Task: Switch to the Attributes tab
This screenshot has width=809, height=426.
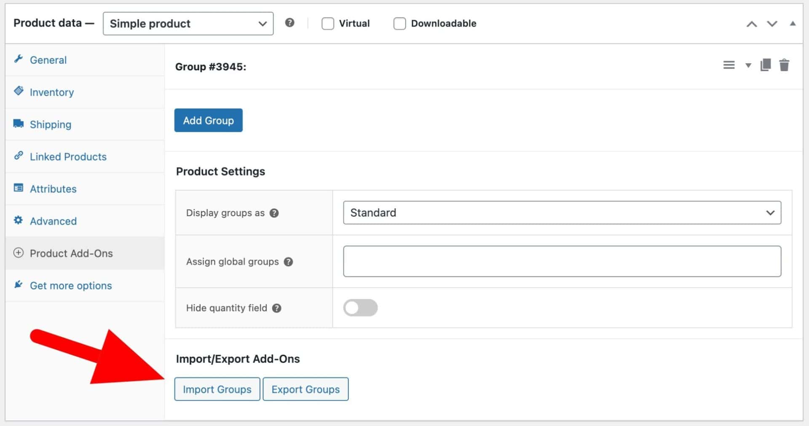Action: (53, 188)
